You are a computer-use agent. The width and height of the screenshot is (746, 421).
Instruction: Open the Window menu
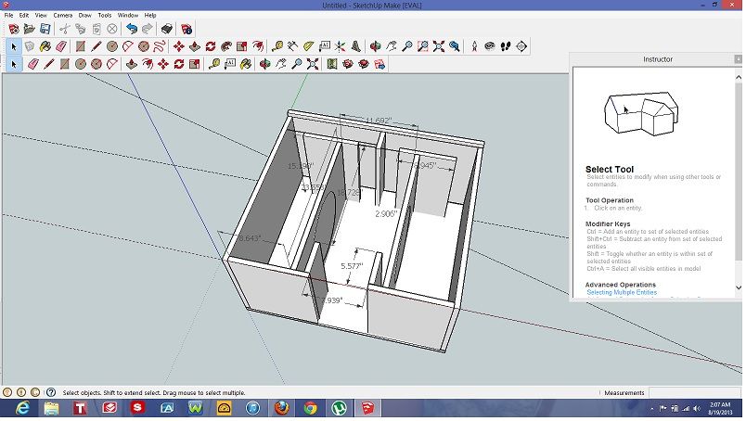(128, 16)
